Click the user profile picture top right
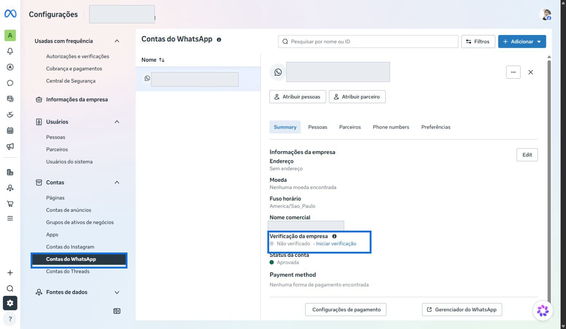The width and height of the screenshot is (566, 329). pos(545,15)
